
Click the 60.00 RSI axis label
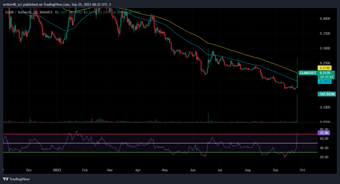point(324,138)
